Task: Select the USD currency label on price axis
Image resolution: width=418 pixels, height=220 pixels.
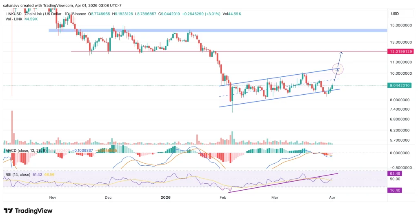Action: [395, 13]
